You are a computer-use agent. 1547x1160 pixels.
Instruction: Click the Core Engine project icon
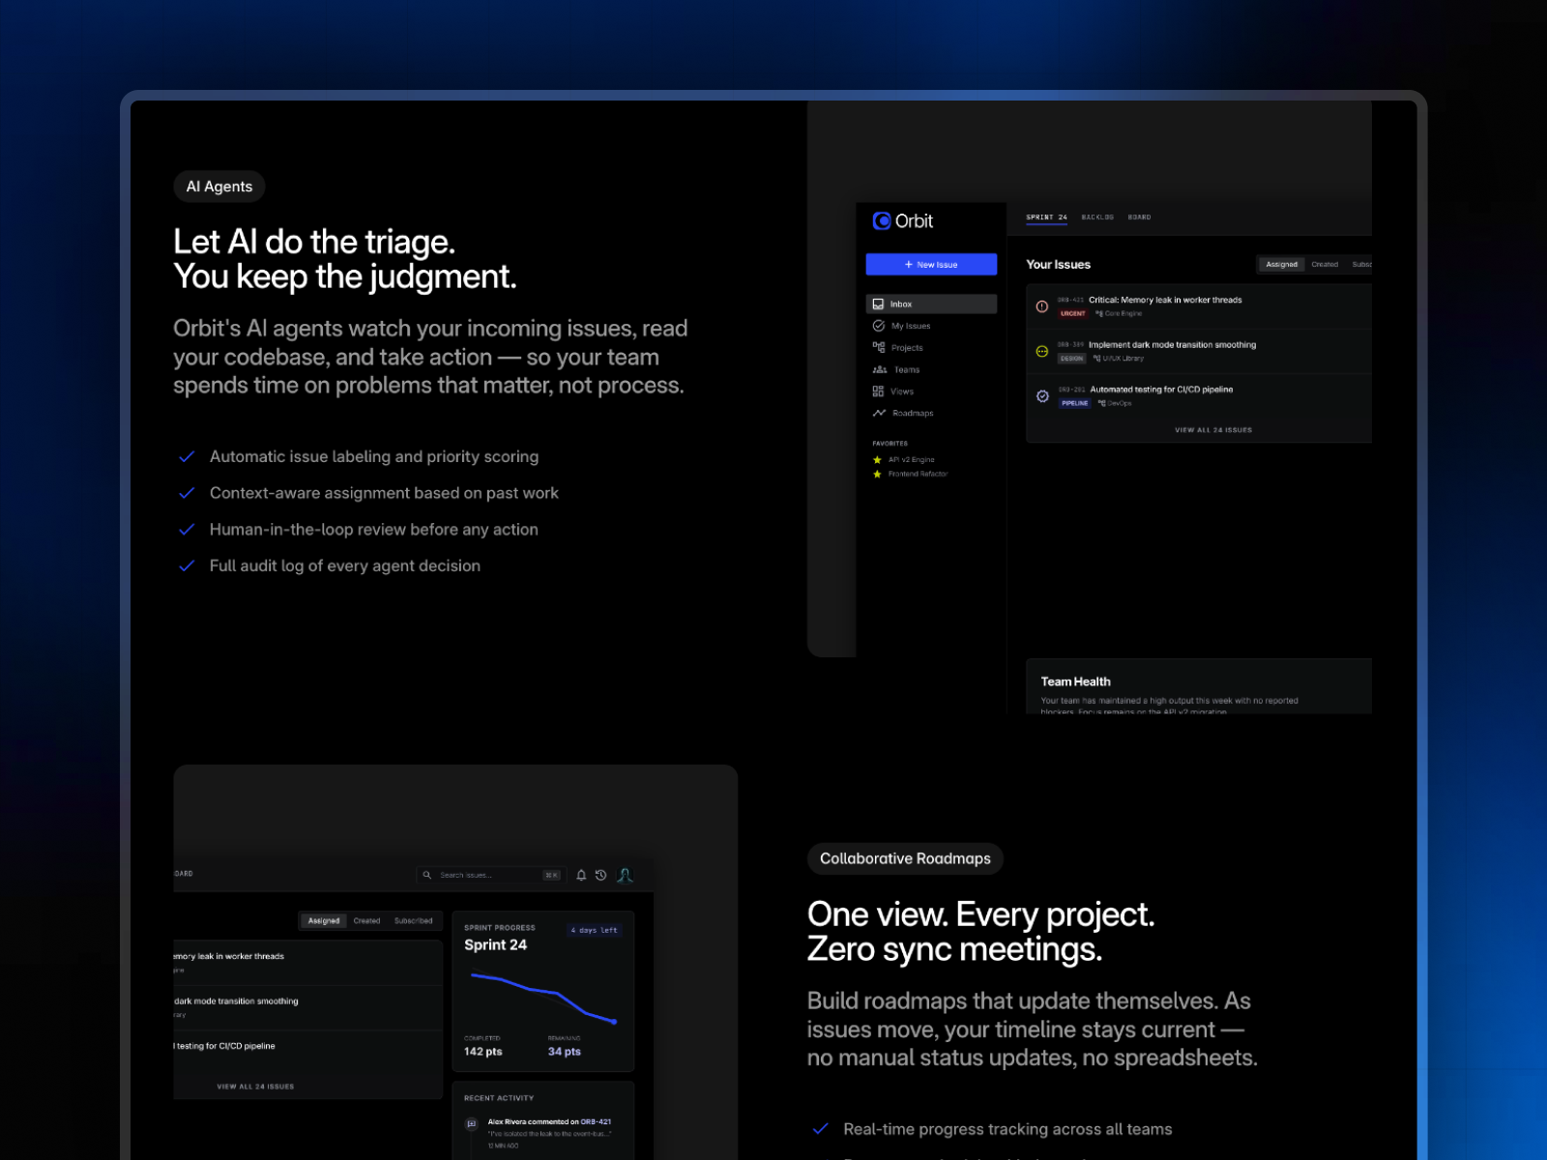[x=1099, y=313]
